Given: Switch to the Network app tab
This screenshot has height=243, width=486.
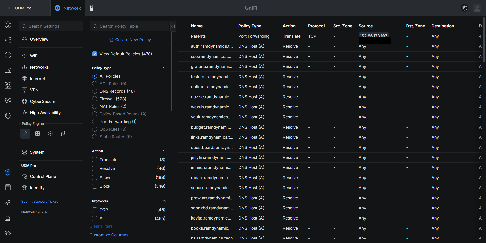Looking at the screenshot, I should [x=68, y=8].
